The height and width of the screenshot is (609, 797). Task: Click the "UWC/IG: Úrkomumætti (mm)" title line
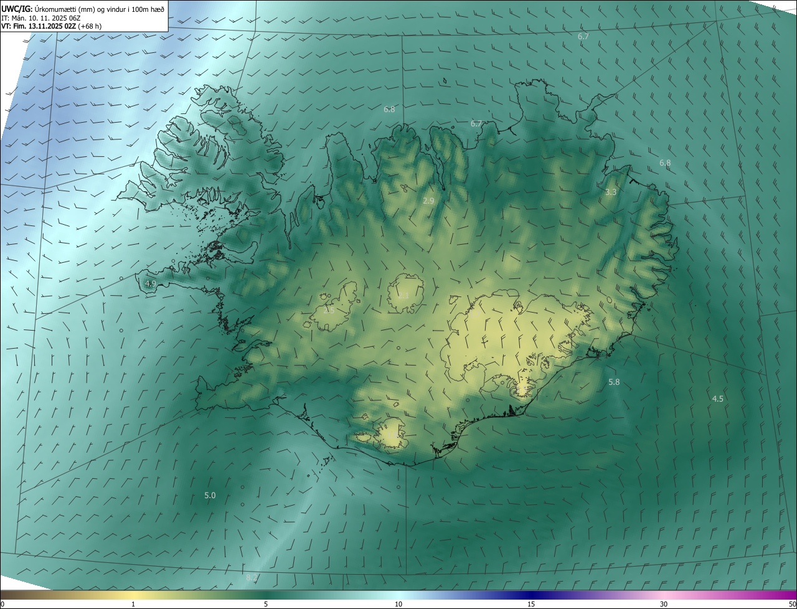point(83,9)
